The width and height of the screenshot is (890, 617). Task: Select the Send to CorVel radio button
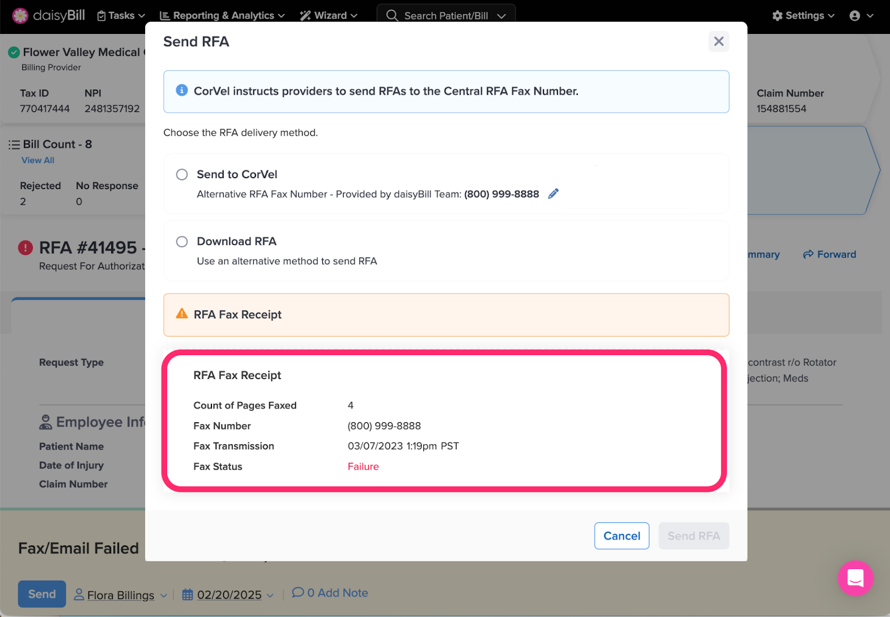click(x=182, y=174)
